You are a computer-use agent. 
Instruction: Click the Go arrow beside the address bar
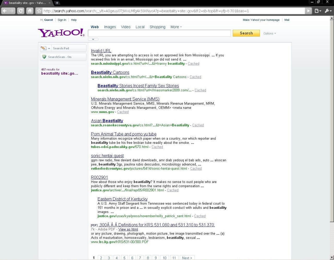(309, 11)
